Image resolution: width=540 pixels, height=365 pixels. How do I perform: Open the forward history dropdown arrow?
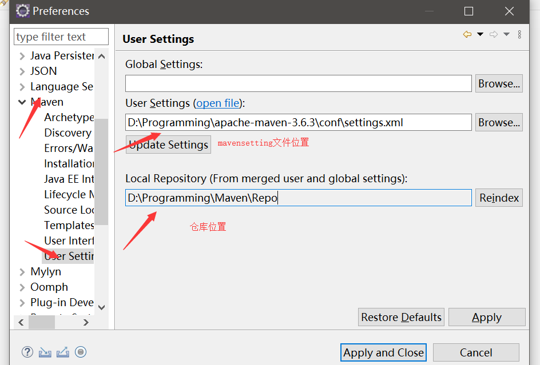coord(507,34)
